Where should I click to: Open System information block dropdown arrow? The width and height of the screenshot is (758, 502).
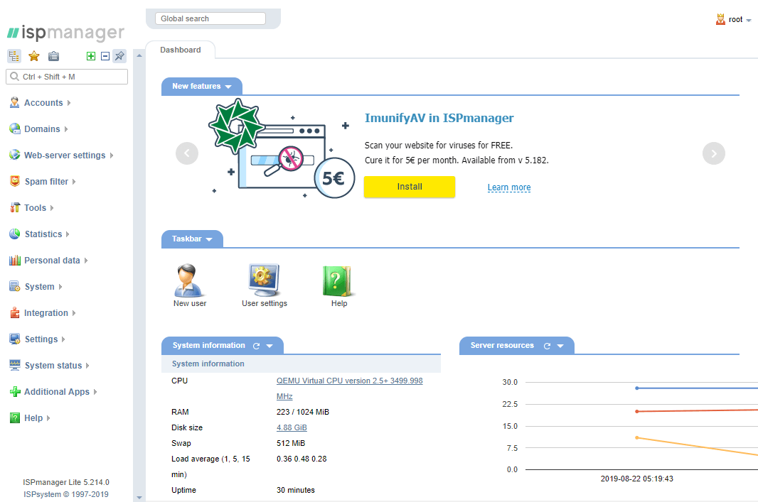[x=269, y=346]
